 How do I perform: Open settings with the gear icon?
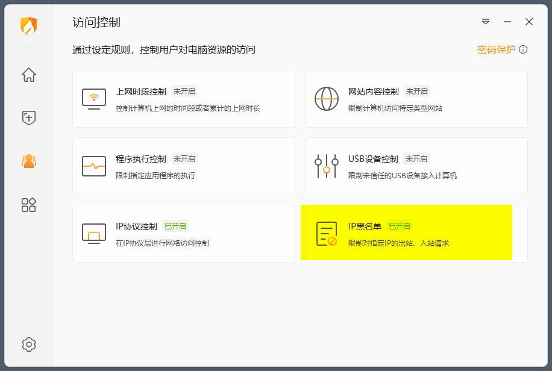point(28,344)
